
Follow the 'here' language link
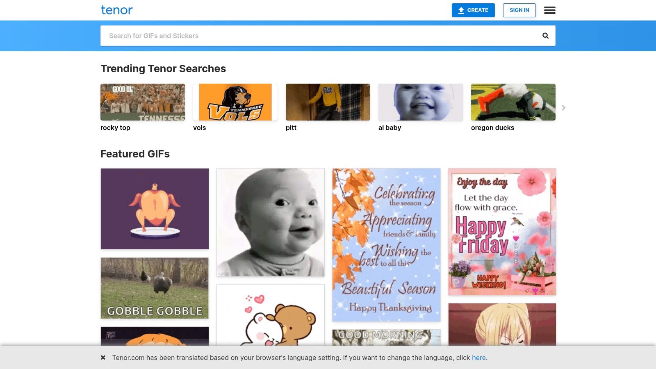coord(478,358)
